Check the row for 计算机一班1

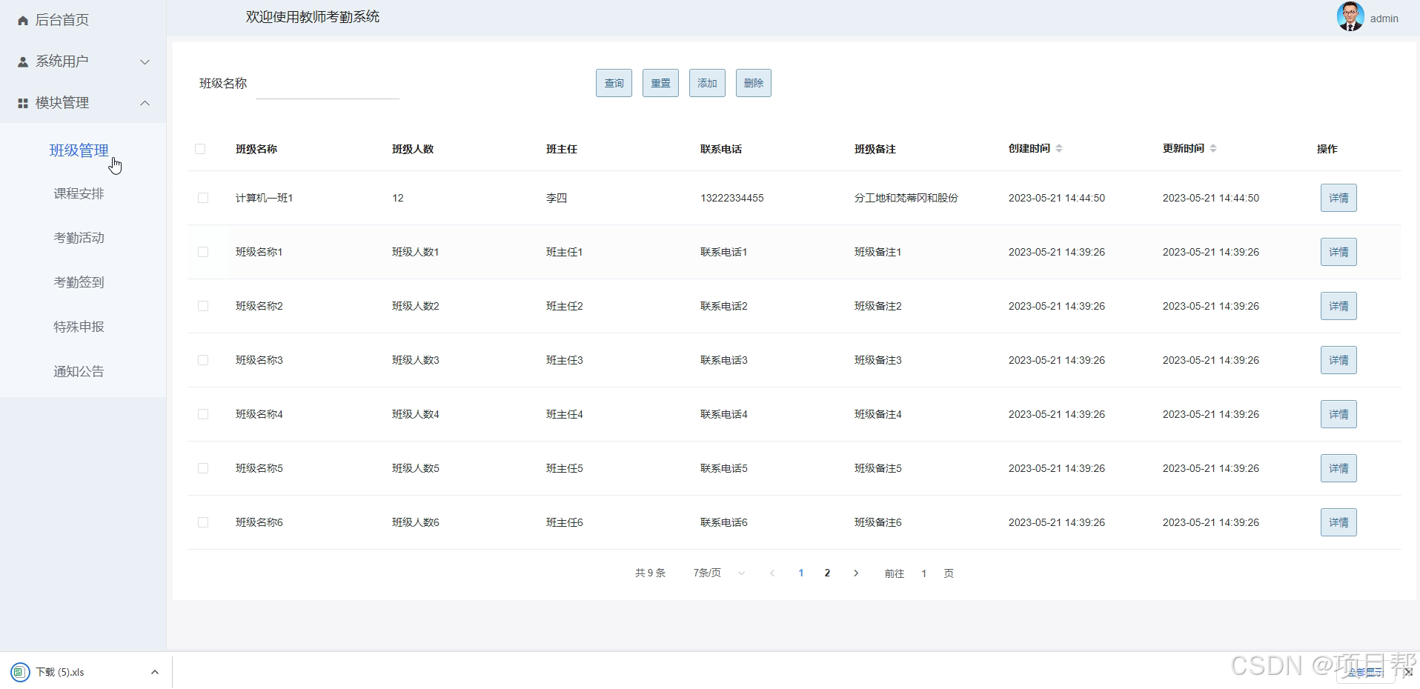pos(203,198)
